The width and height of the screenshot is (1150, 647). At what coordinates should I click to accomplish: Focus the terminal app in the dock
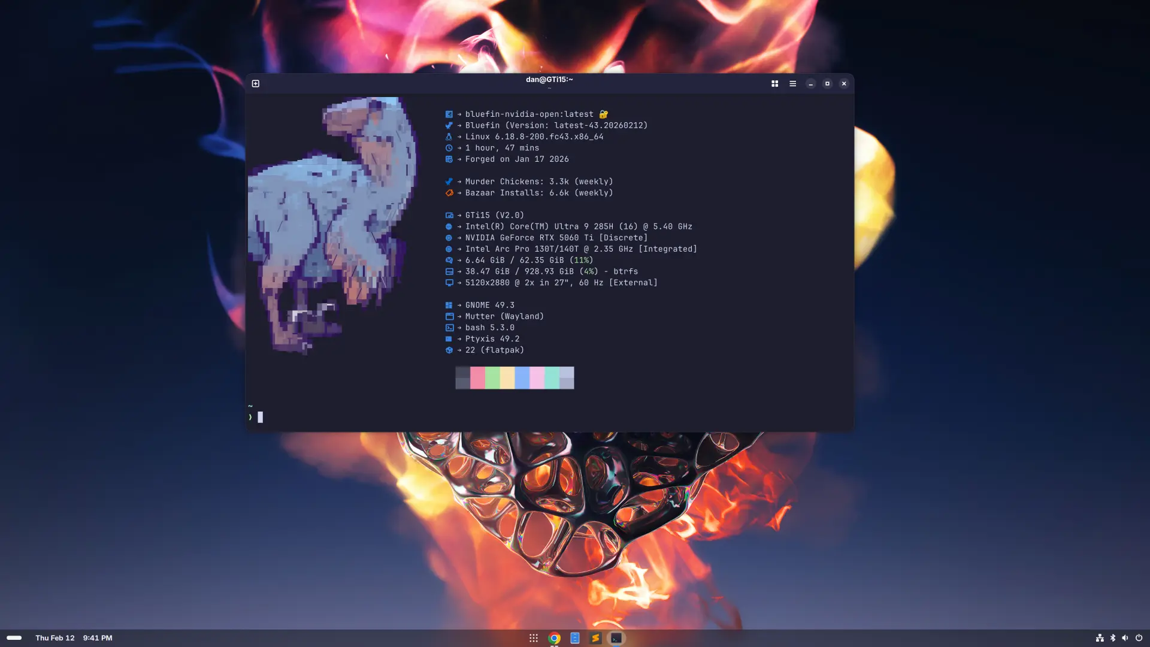point(616,638)
